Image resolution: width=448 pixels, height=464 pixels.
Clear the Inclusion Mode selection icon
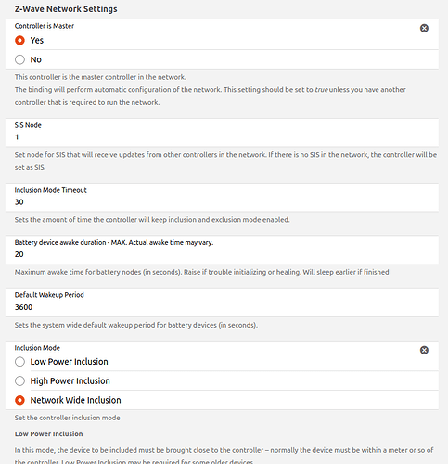click(x=424, y=350)
